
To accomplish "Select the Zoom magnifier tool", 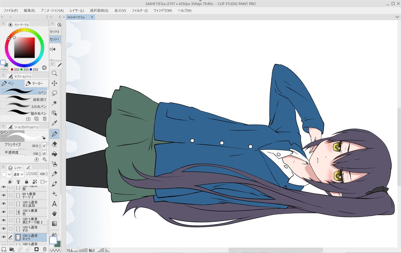I will click(54, 73).
